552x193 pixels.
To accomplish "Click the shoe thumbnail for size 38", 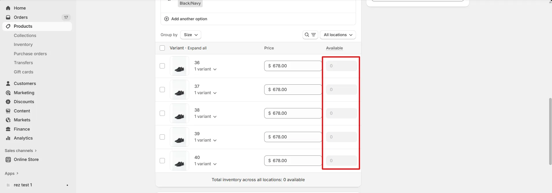I will click(179, 113).
